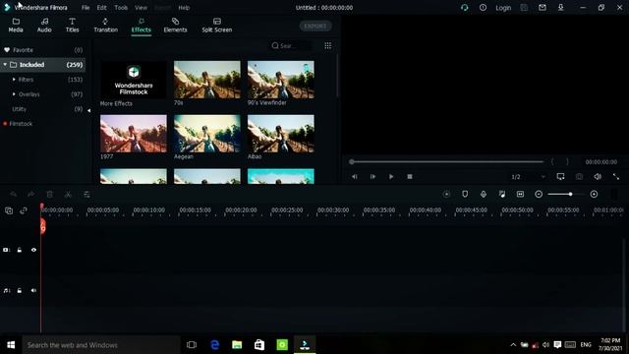The width and height of the screenshot is (629, 354).
Task: Open the Edit menu
Action: coord(101,8)
